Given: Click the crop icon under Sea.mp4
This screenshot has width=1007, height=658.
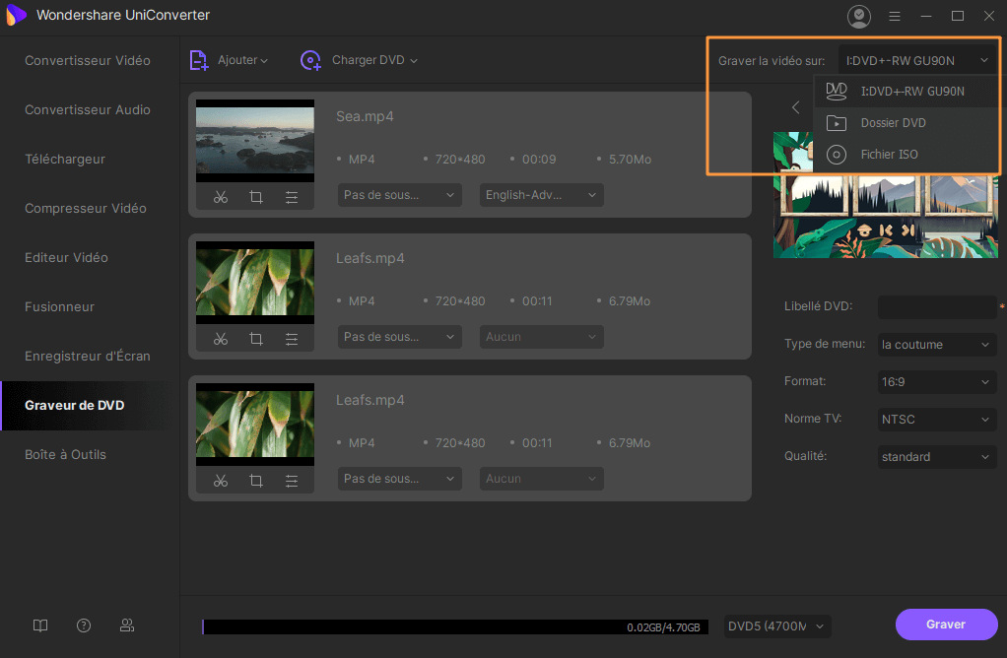Looking at the screenshot, I should click(x=256, y=197).
